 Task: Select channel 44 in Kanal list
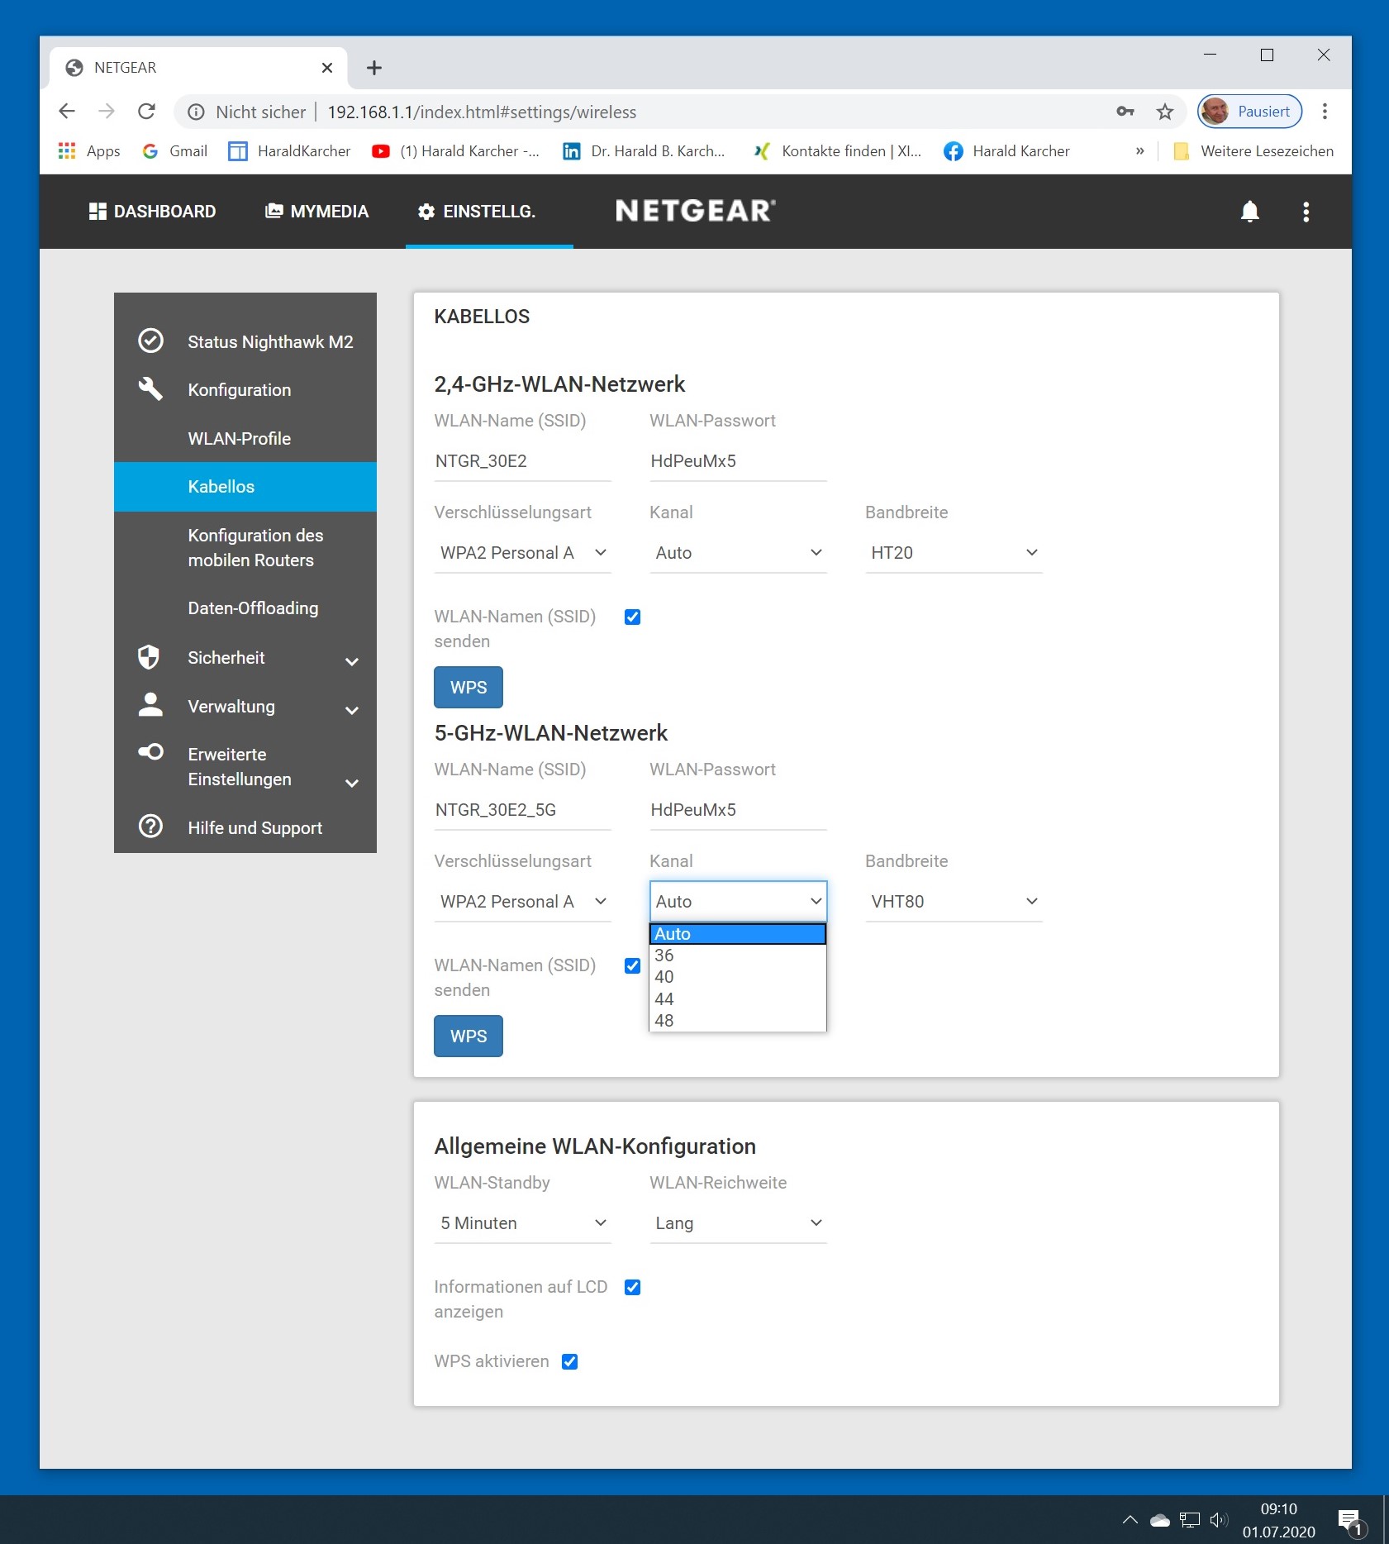[664, 998]
